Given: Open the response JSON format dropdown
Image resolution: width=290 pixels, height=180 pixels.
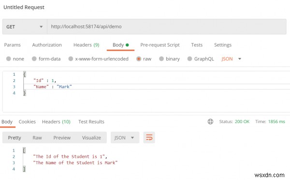Looking at the screenshot, I should pyautogui.click(x=125, y=138).
